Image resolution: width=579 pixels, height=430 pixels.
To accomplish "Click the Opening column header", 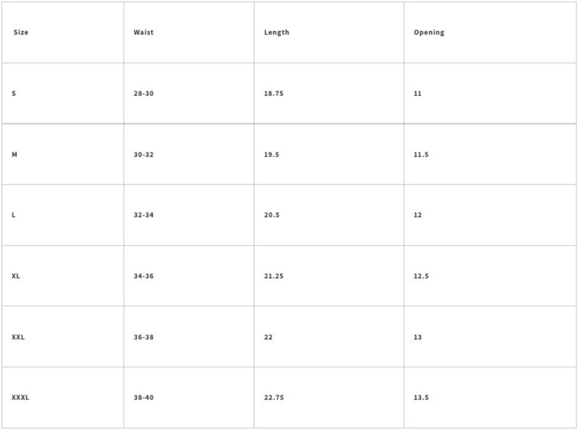I will click(x=429, y=33).
